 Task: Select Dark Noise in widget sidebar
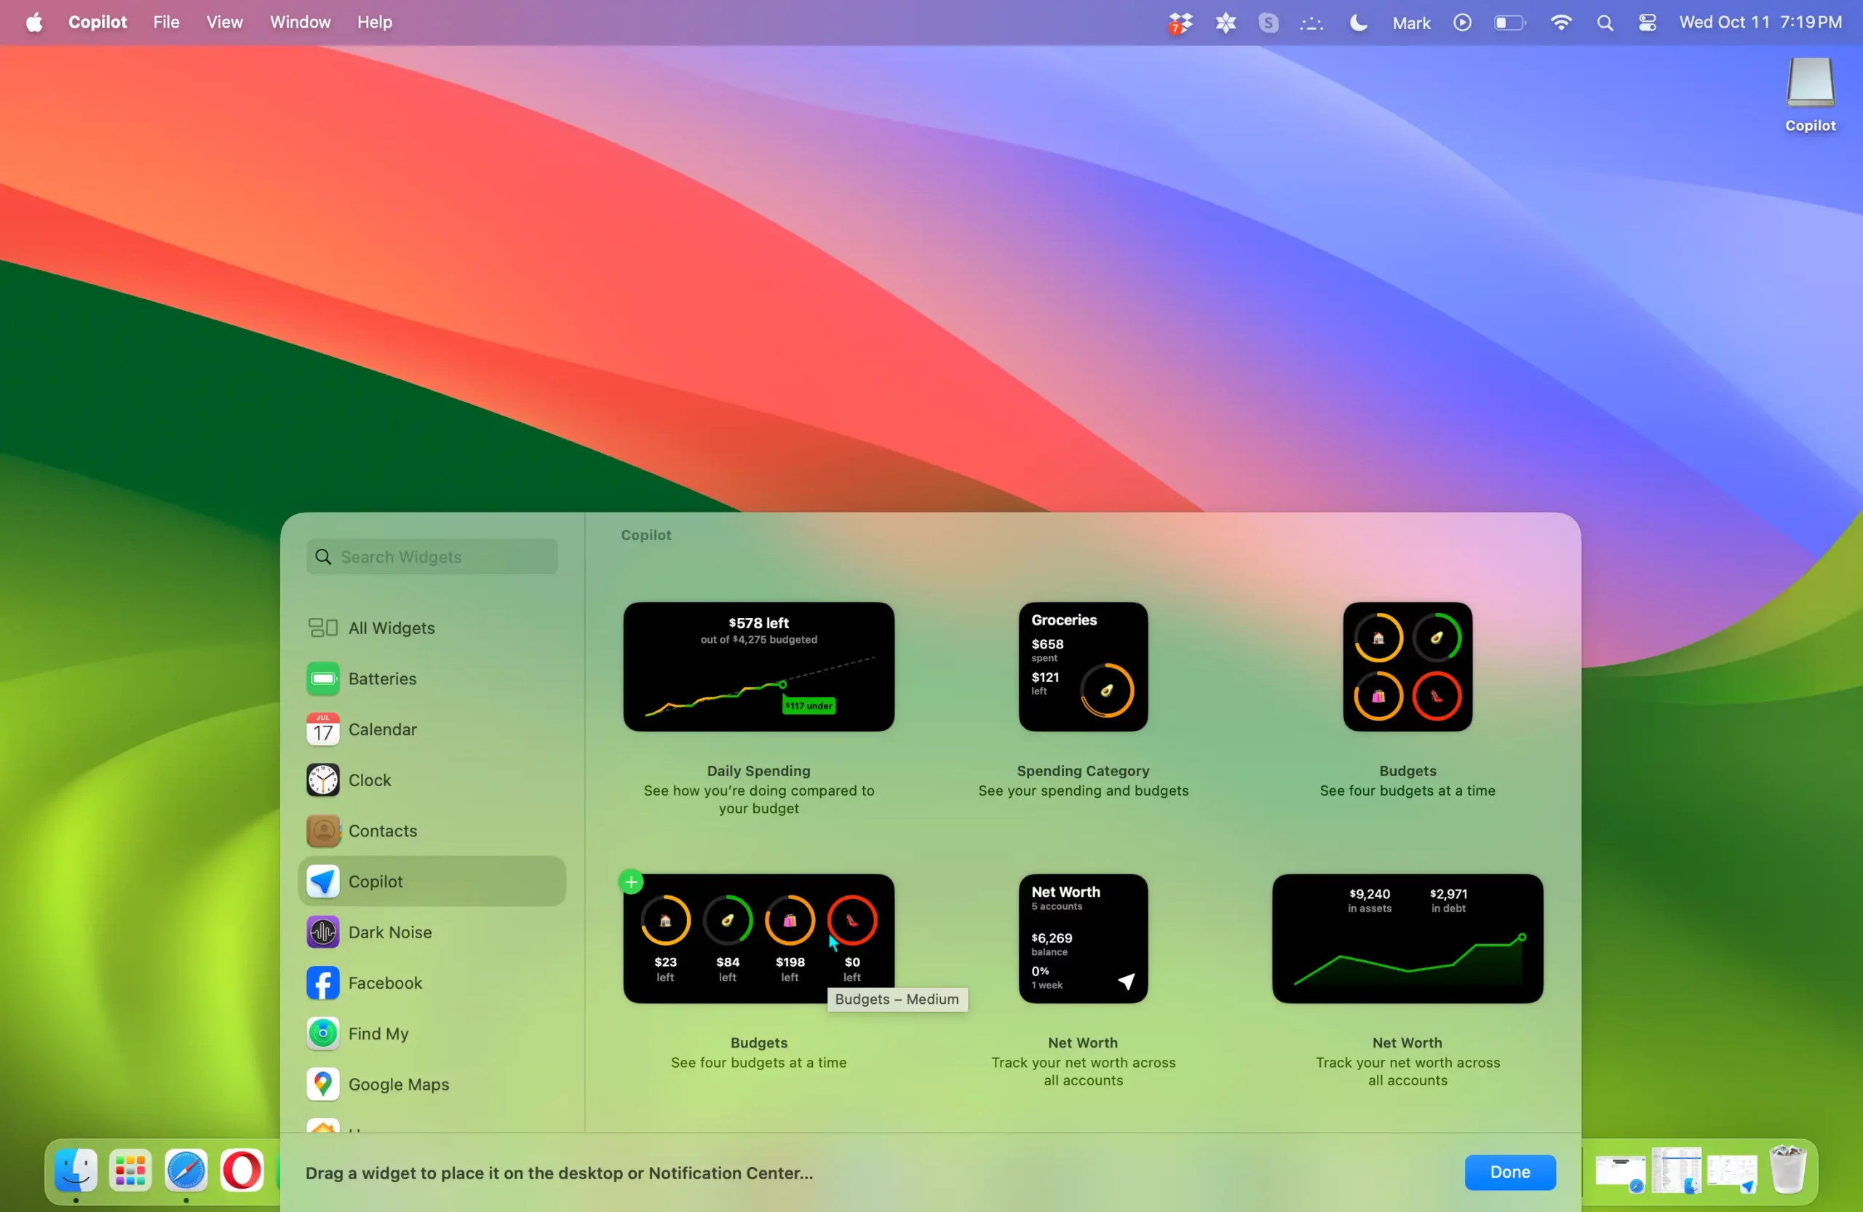click(x=432, y=932)
